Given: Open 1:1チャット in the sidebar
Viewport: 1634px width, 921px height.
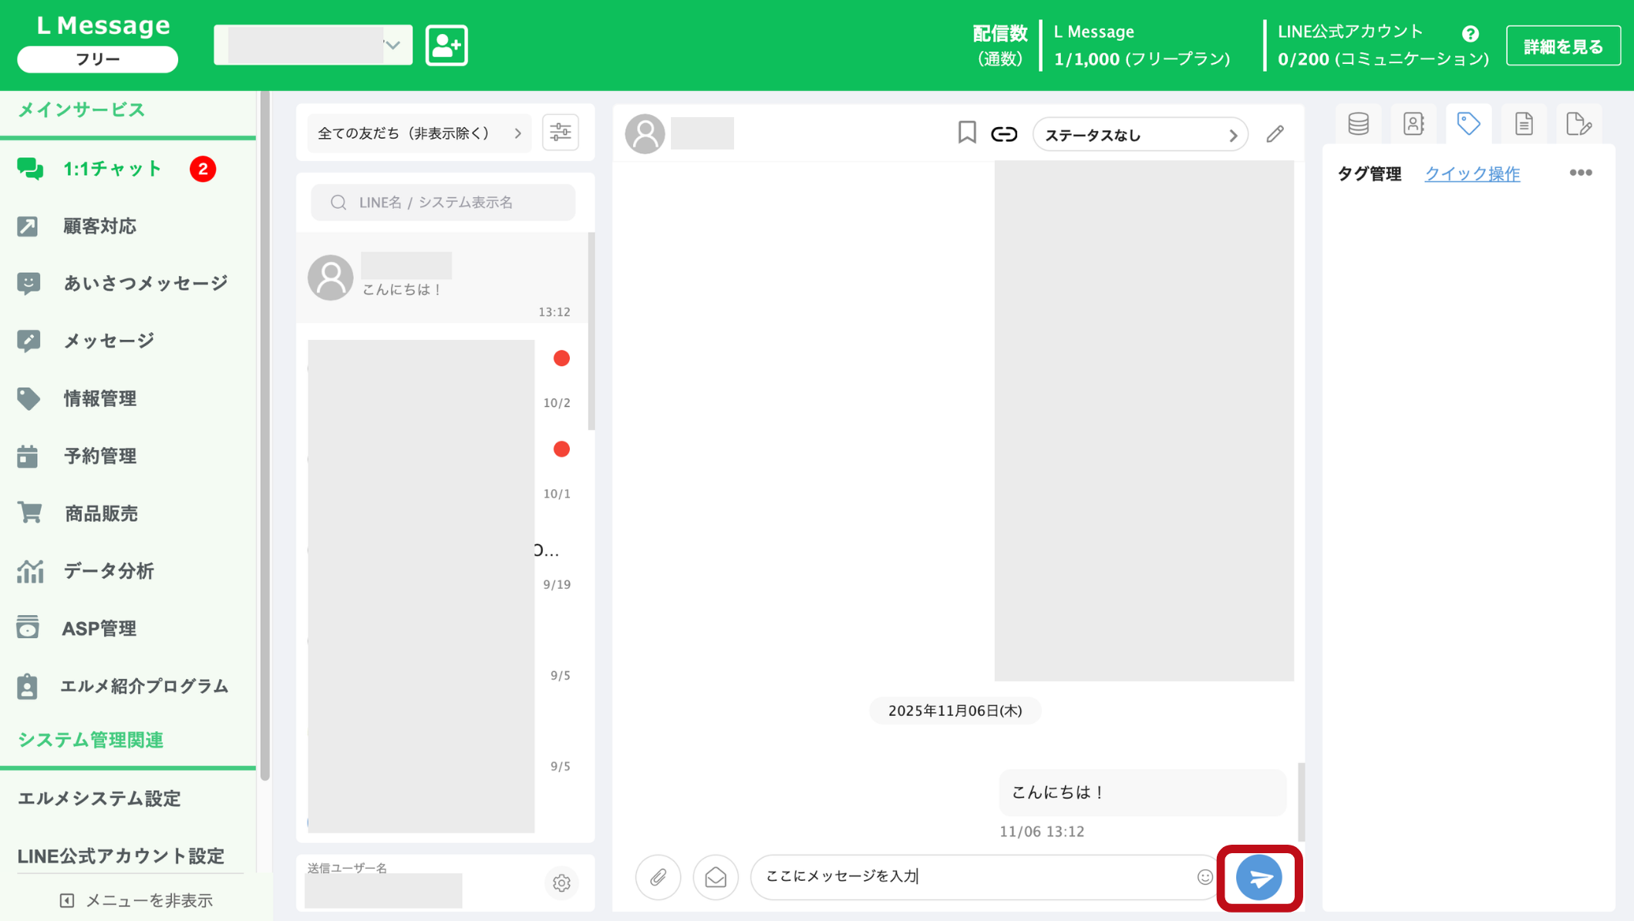Looking at the screenshot, I should point(113,169).
